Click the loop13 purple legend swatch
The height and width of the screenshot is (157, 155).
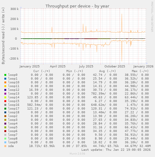[x=5, y=94]
